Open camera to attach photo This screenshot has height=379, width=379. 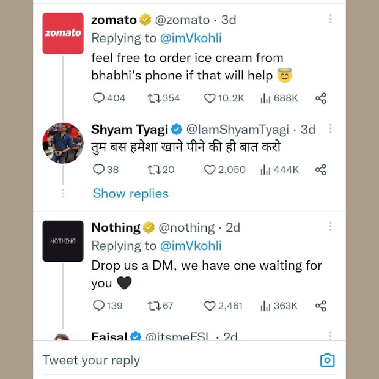point(328,360)
